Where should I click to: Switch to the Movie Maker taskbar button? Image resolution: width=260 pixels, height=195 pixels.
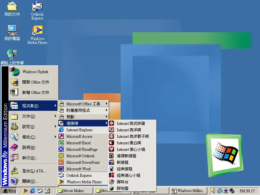[75, 191]
